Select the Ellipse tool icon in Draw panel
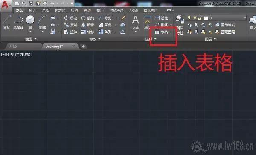256x155 pixels. tap(53, 25)
